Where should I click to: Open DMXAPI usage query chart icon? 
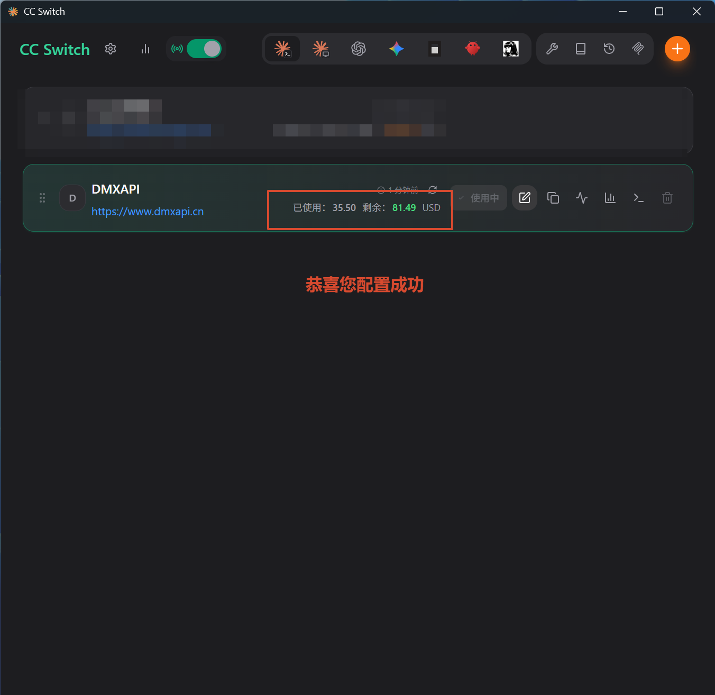610,198
